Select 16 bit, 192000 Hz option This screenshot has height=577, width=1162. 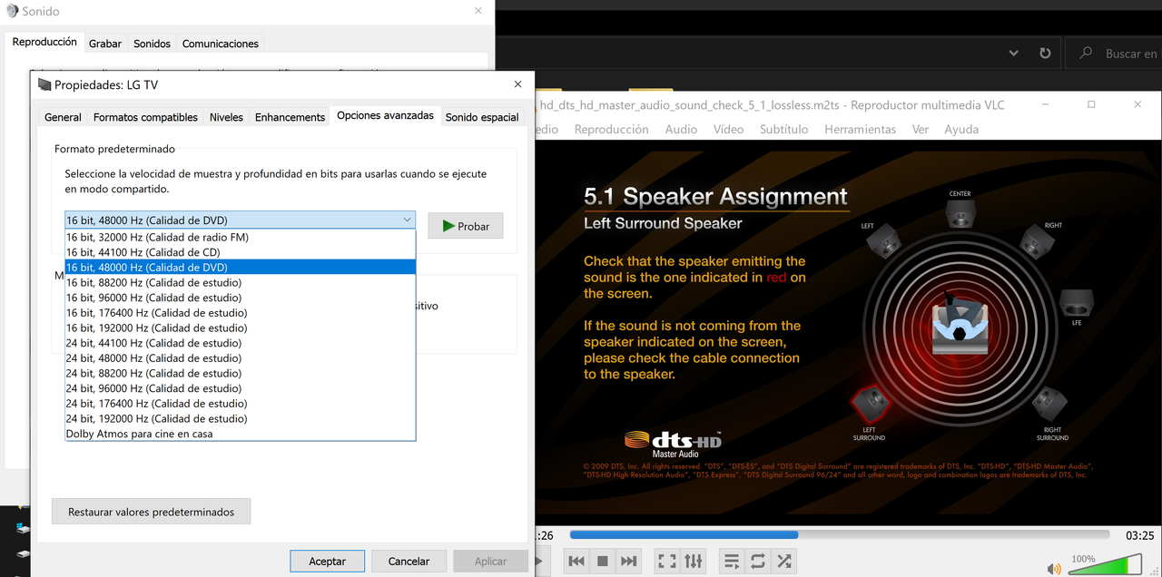point(241,328)
